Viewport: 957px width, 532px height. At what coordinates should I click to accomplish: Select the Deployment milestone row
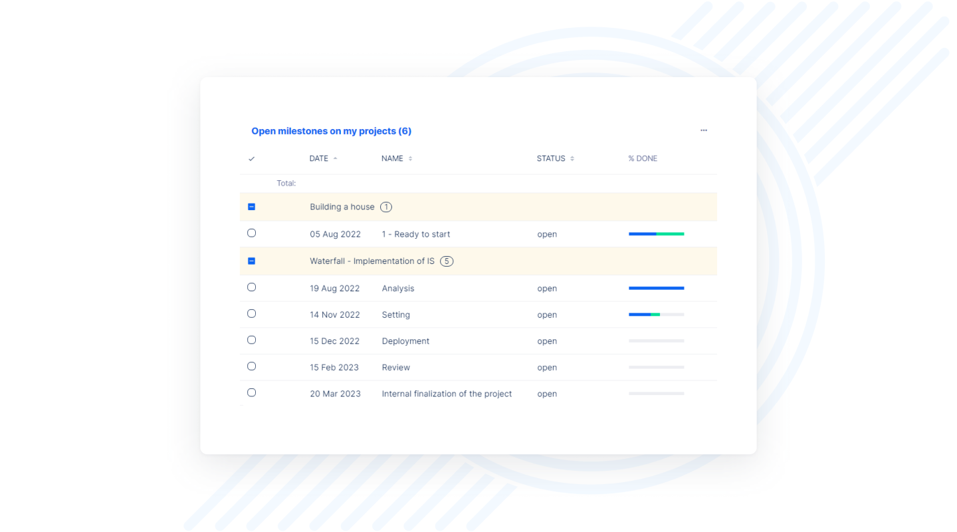click(251, 340)
